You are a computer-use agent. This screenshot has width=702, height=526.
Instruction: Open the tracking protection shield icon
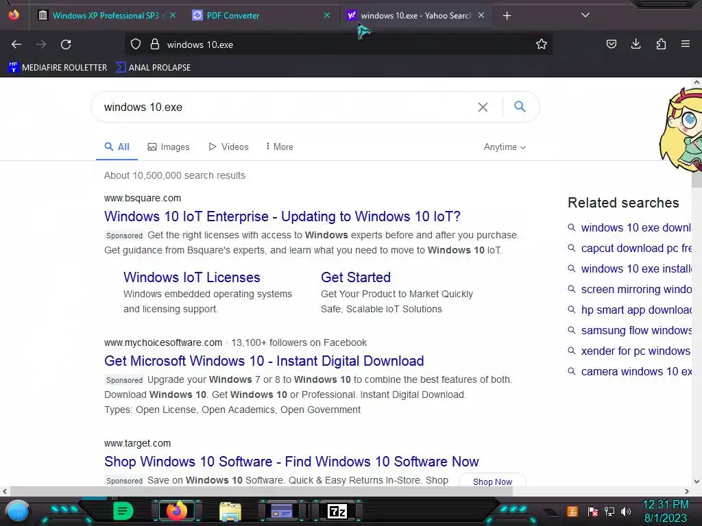coord(136,45)
